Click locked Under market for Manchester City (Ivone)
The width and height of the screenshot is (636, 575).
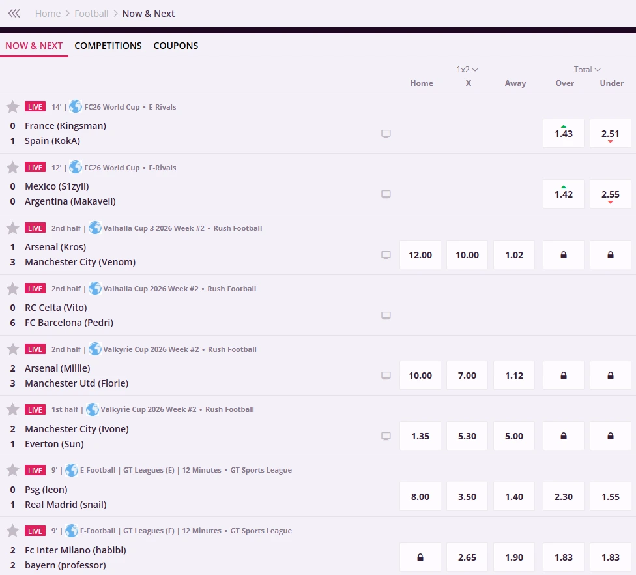click(611, 436)
